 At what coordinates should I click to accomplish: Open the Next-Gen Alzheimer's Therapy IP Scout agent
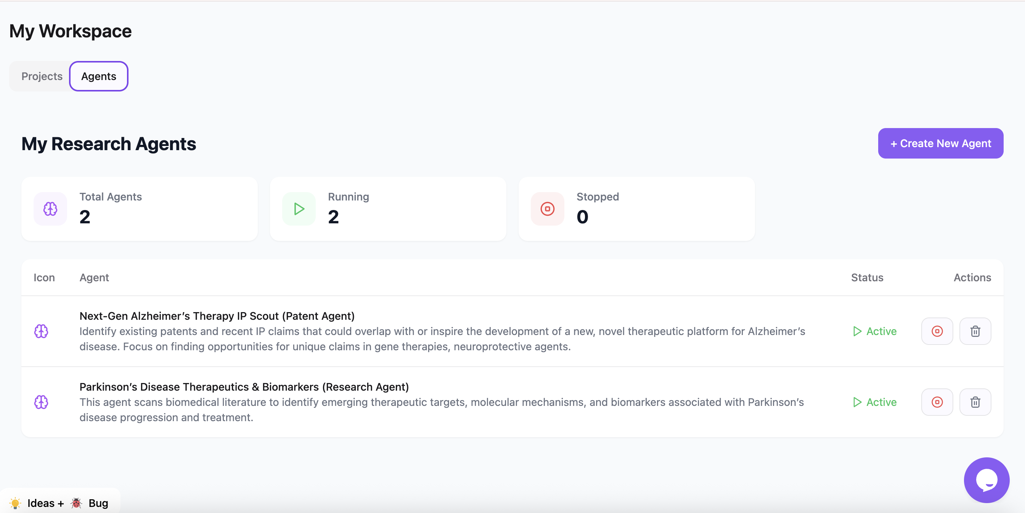217,316
